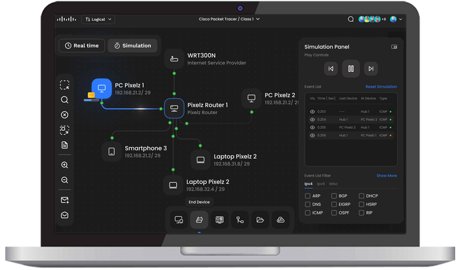Enable the BGP filter checkbox
Viewport: 460px width, 270px height.
pos(334,196)
